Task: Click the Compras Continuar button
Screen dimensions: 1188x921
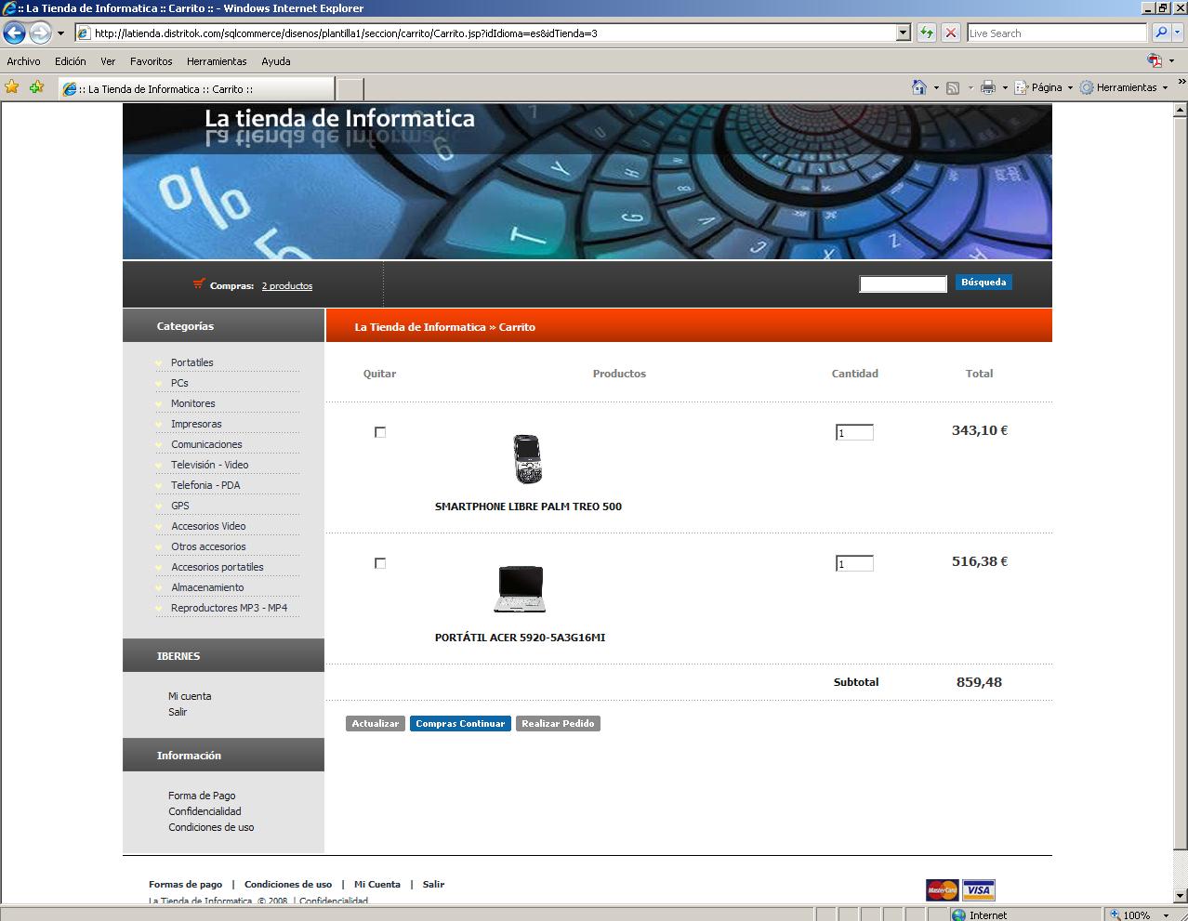Action: pos(460,724)
